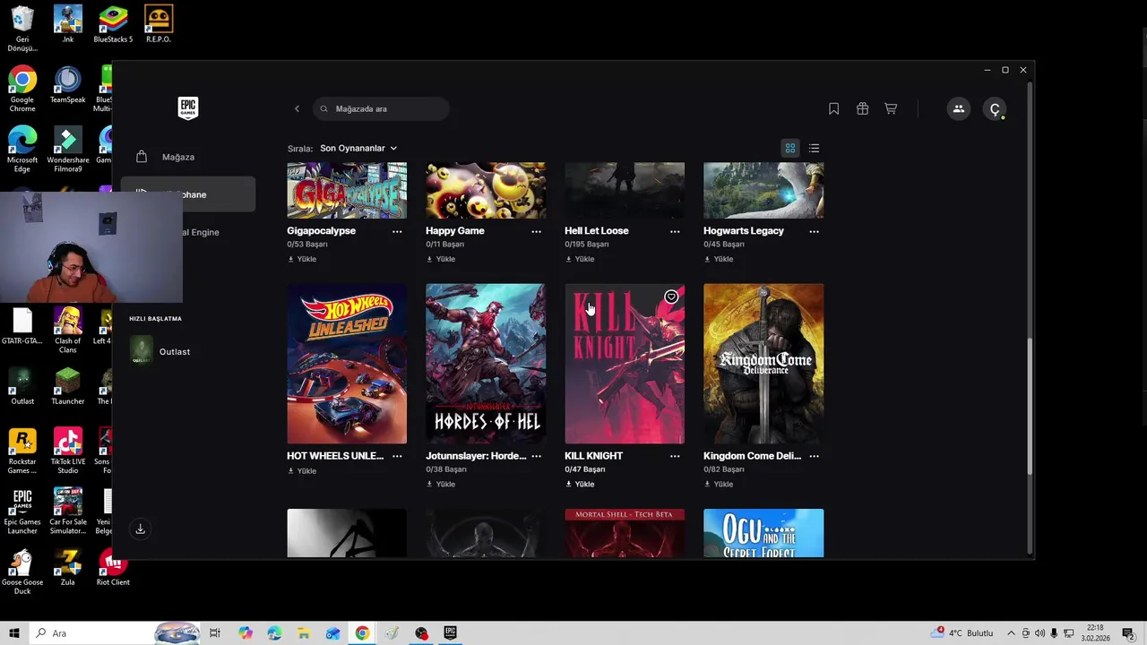Open the shopping cart
Image resolution: width=1147 pixels, height=645 pixels.
pos(891,108)
